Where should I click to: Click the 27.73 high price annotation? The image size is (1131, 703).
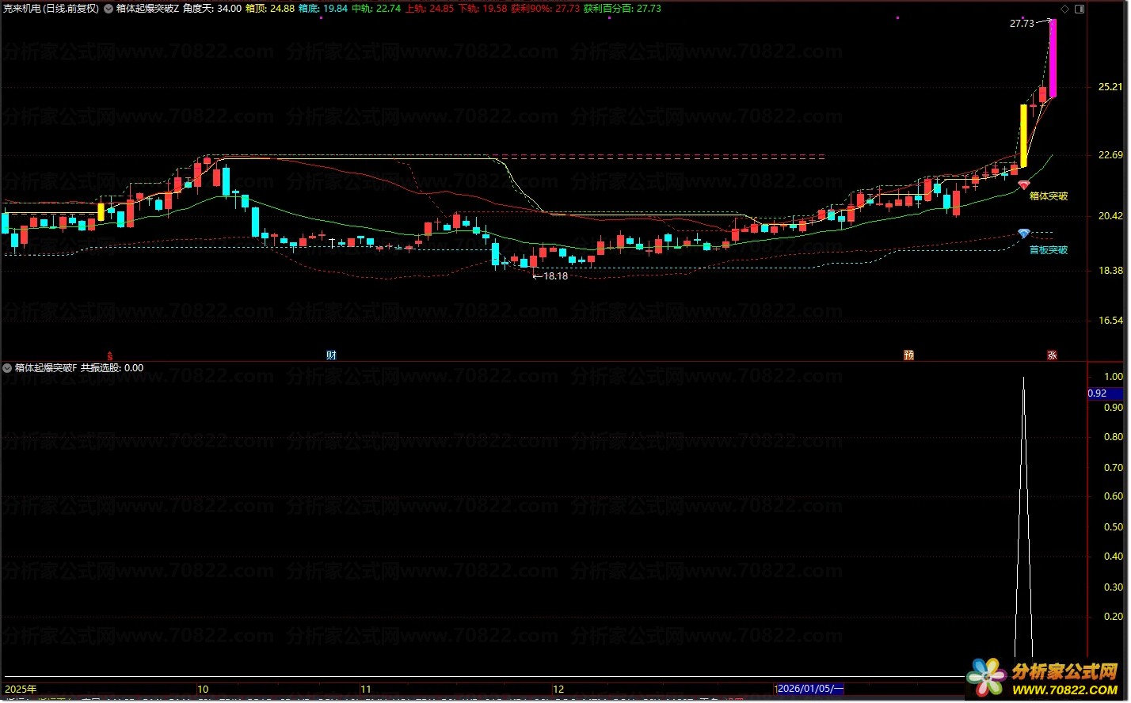1022,24
